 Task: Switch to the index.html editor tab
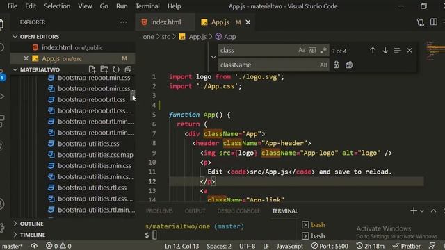click(165, 22)
